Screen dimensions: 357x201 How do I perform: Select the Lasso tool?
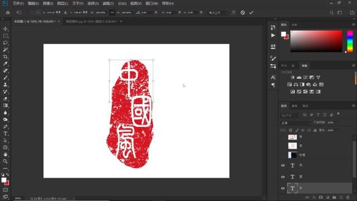(6, 43)
